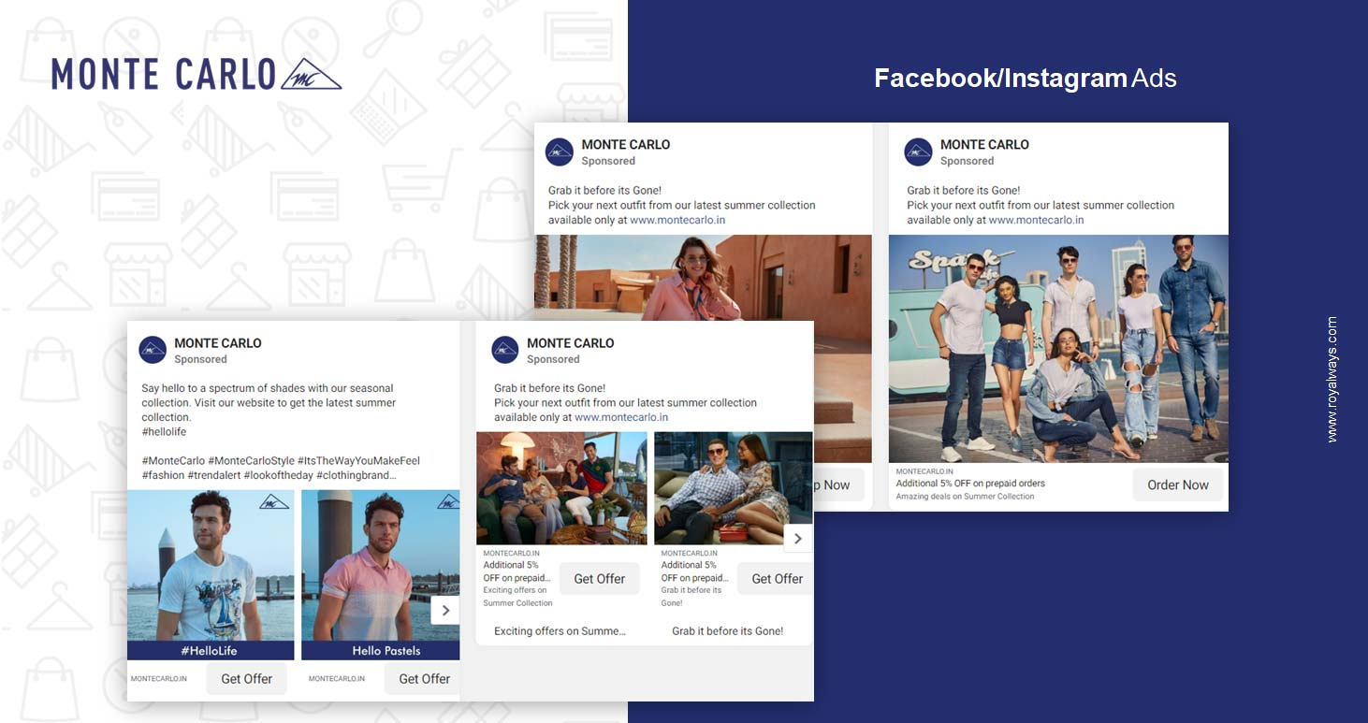Click the Monte Carlo logo in the page header

[x=196, y=74]
